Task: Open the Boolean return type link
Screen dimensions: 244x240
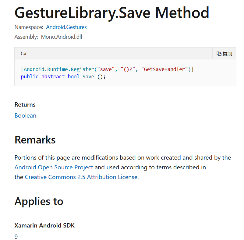Action: point(25,115)
